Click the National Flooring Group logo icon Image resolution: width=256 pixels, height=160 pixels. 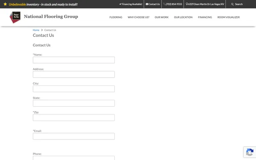(15, 17)
